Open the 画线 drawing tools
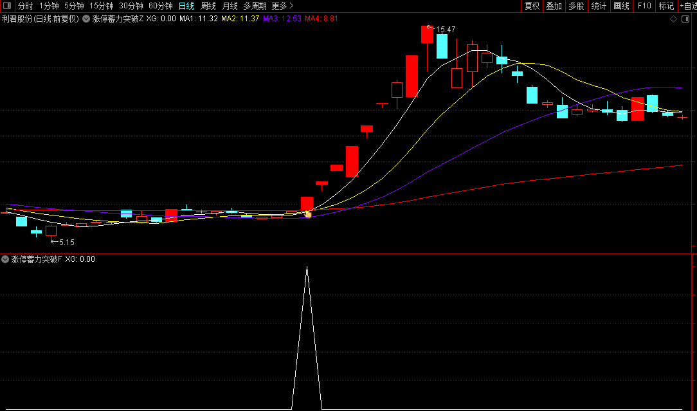The width and height of the screenshot is (697, 411). (621, 6)
